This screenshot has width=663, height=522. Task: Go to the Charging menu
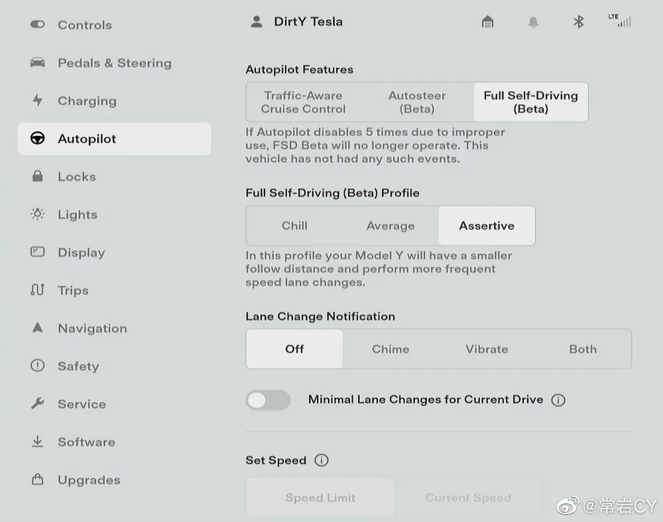tap(114, 101)
